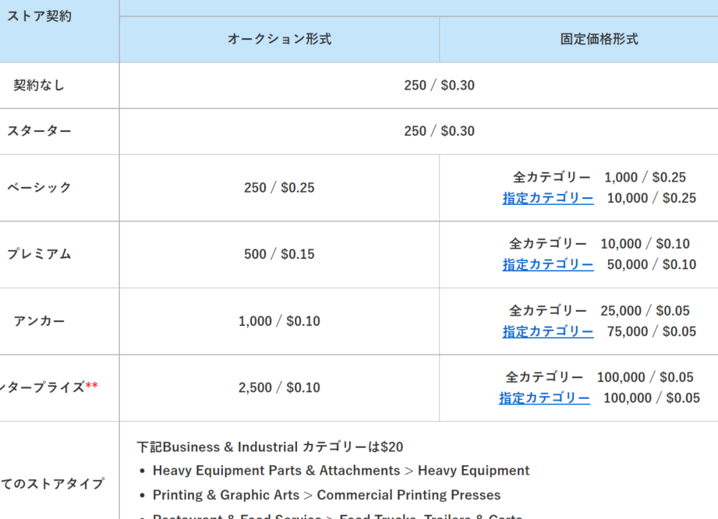Open 指定カテゴリー link in プレミアム row
Screen dimensions: 718x519
coord(547,264)
